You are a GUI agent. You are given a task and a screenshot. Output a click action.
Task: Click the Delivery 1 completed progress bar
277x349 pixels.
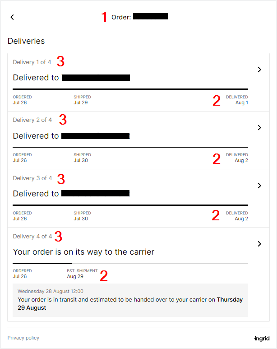[130, 89]
